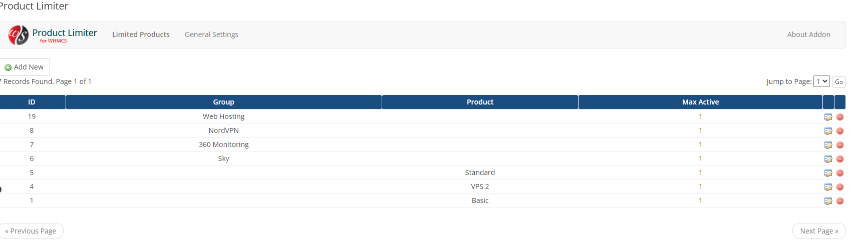Click the Go button
851x248 pixels.
point(839,82)
